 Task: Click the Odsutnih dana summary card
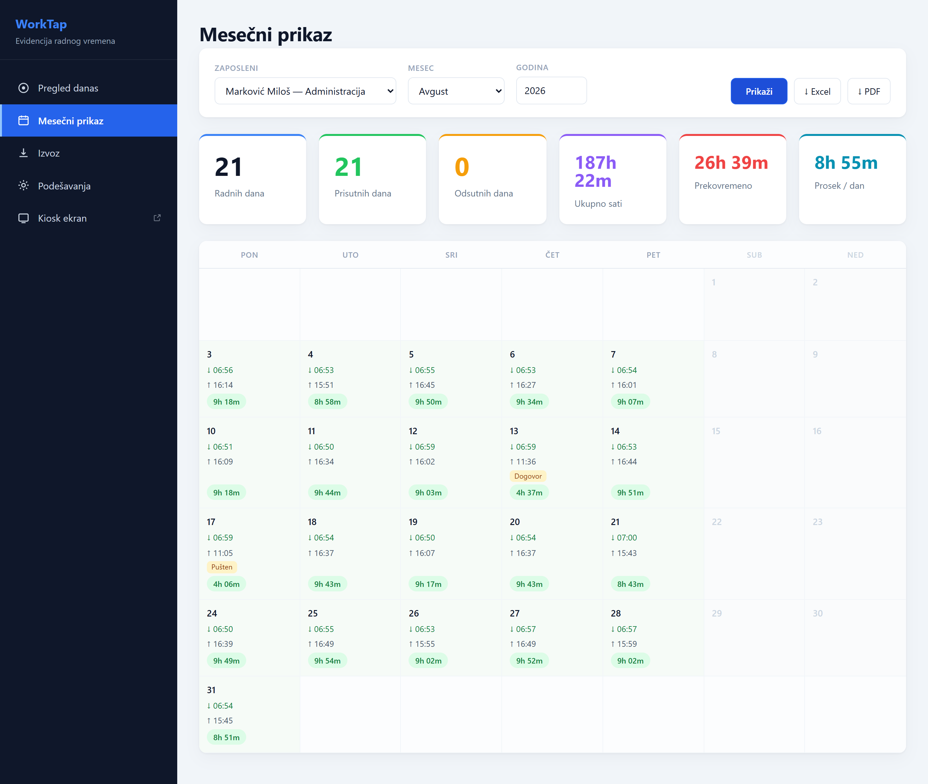[492, 179]
